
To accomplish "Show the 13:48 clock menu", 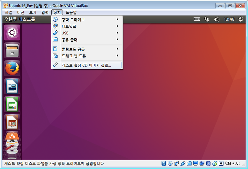I will 229,19.
